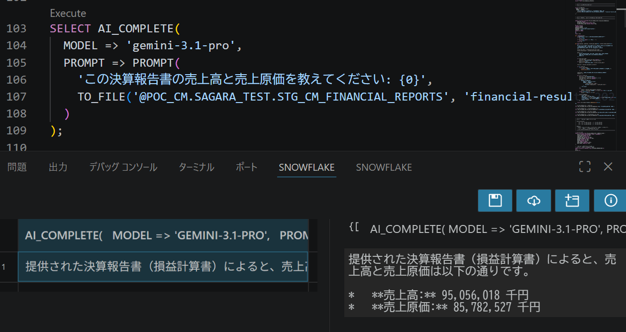The image size is (626, 332).
Task: Click the add-column table icon button
Action: [572, 201]
